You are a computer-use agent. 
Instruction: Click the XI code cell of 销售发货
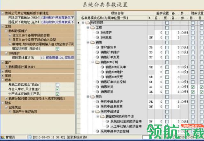[x=151, y=87]
